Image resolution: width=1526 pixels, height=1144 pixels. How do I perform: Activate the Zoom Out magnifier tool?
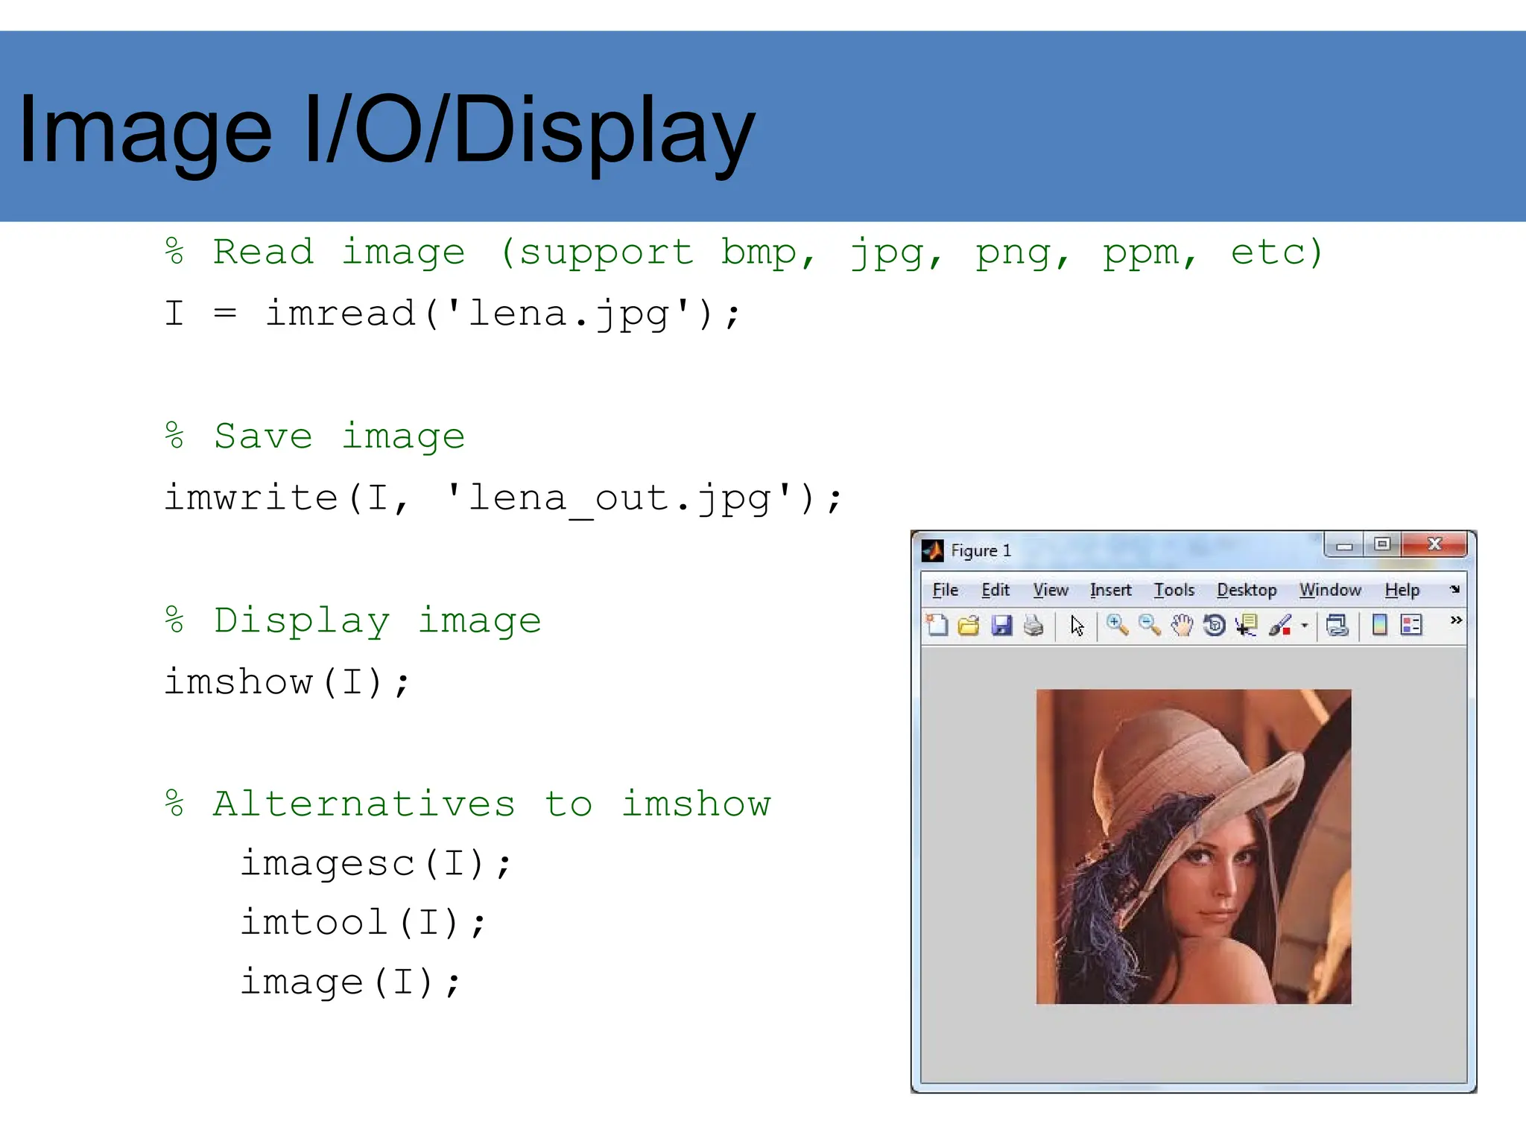point(1150,625)
